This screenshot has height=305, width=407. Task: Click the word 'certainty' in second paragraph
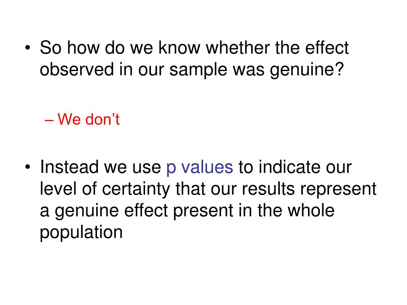point(136,189)
